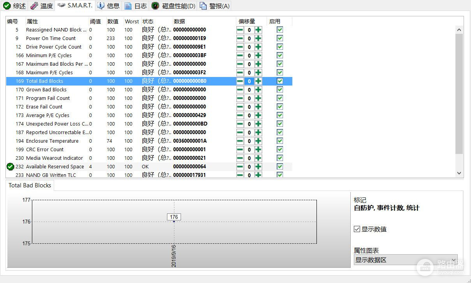Click green check icon beside Available Reserved Space
The image size is (471, 283).
coord(11,167)
